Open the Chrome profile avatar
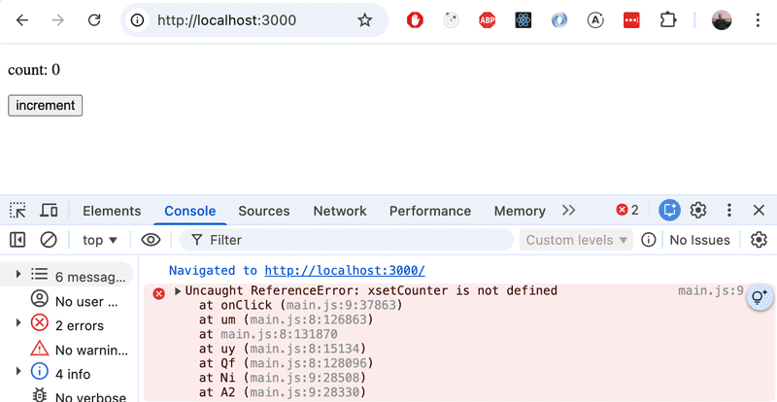Viewport: 777px width, 402px height. tap(722, 20)
